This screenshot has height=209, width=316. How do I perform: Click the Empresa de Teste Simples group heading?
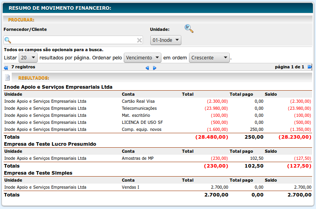(38, 173)
